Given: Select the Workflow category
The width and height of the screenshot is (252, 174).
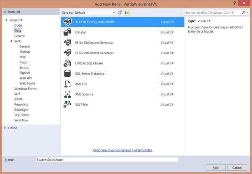Looking at the screenshot, I should (21, 120).
